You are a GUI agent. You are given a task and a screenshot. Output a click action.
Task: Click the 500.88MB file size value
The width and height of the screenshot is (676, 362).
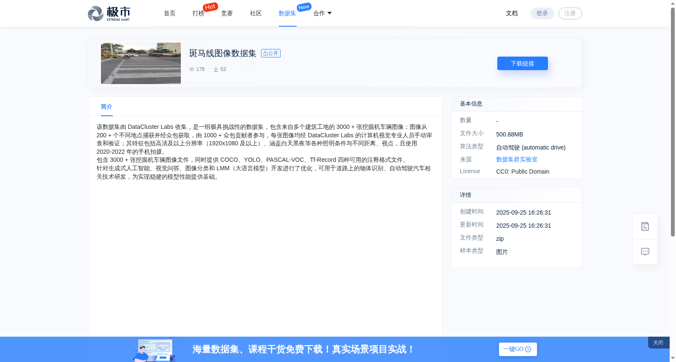[510, 134]
